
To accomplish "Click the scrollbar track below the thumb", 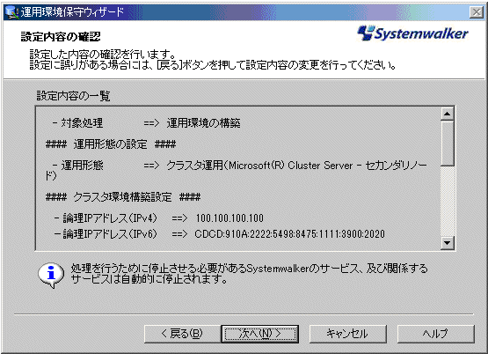I will pos(448,201).
